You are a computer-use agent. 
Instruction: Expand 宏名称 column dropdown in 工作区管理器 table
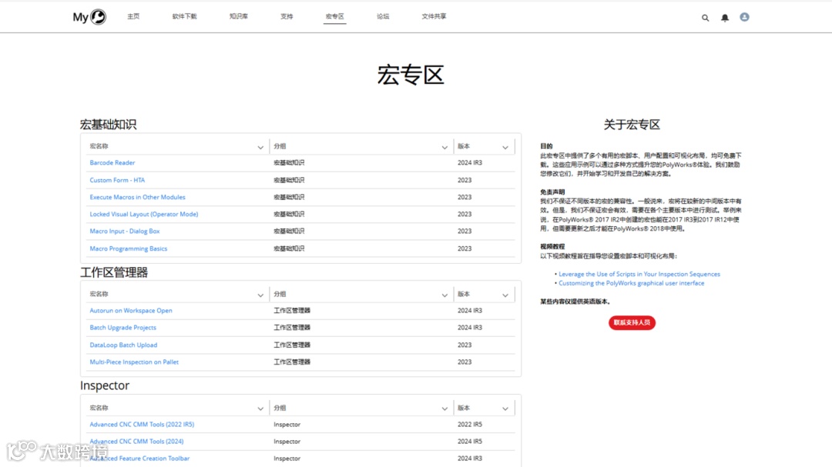coord(260,295)
